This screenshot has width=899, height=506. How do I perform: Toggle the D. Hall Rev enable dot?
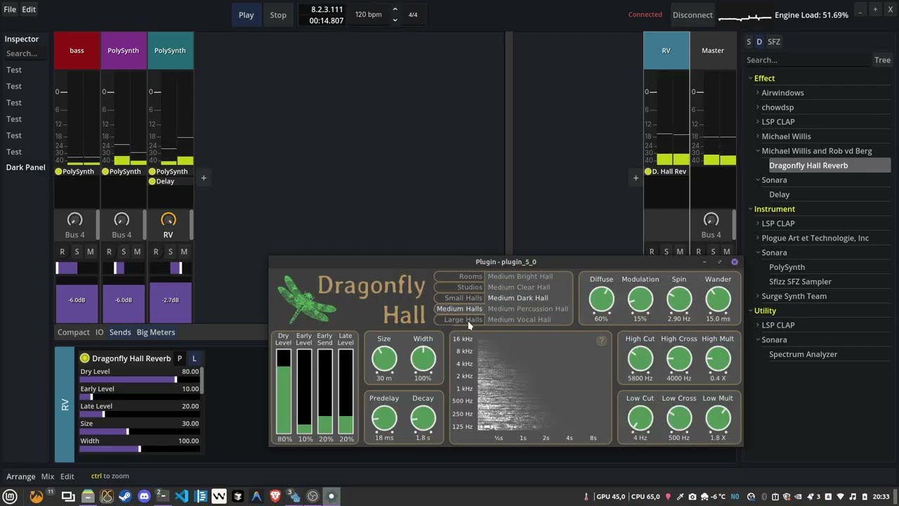pyautogui.click(x=648, y=171)
